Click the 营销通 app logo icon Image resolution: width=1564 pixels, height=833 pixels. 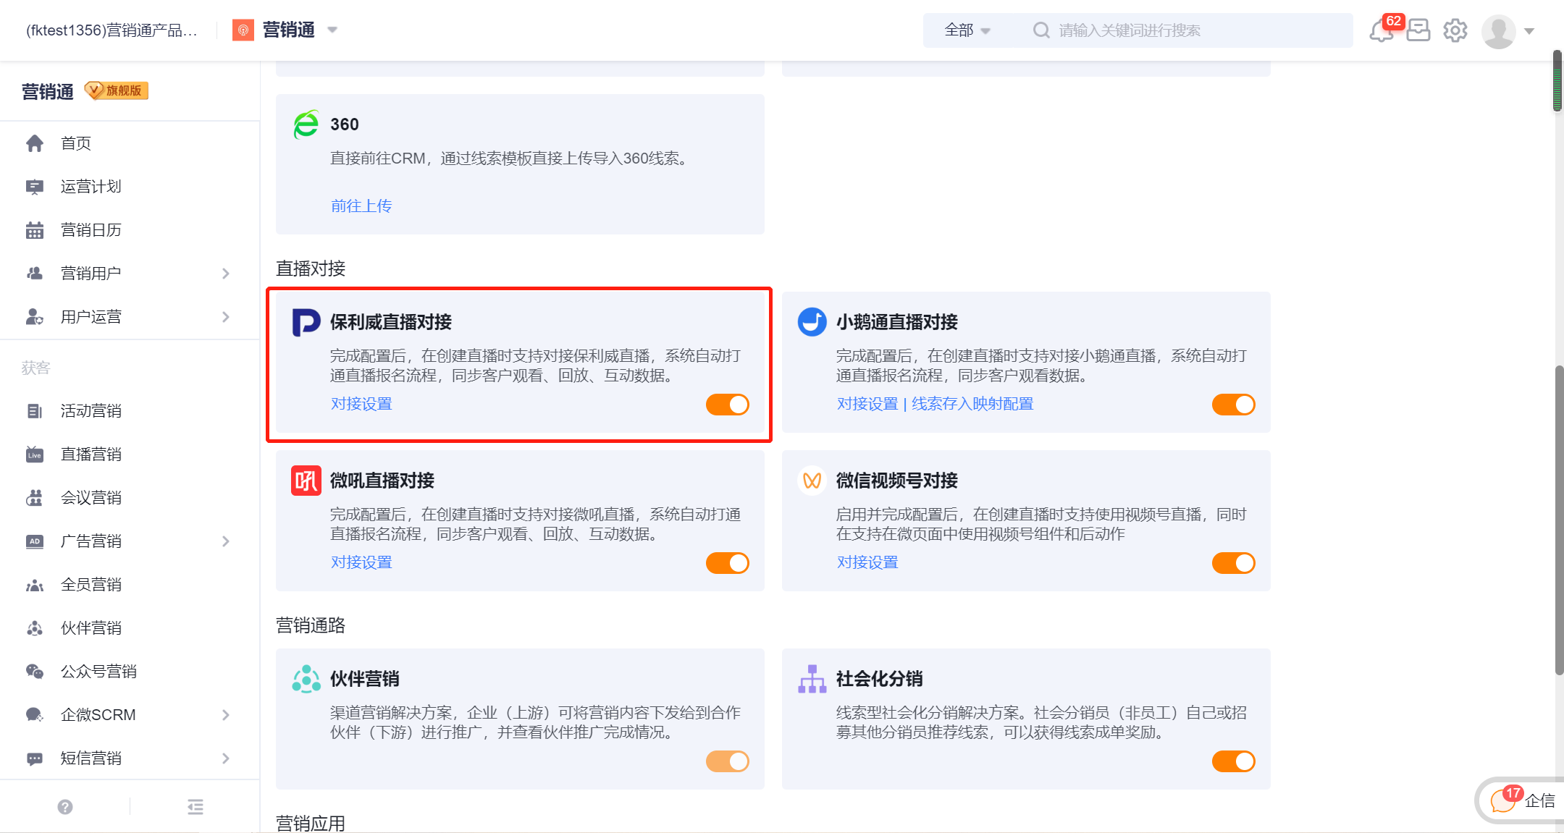243,30
